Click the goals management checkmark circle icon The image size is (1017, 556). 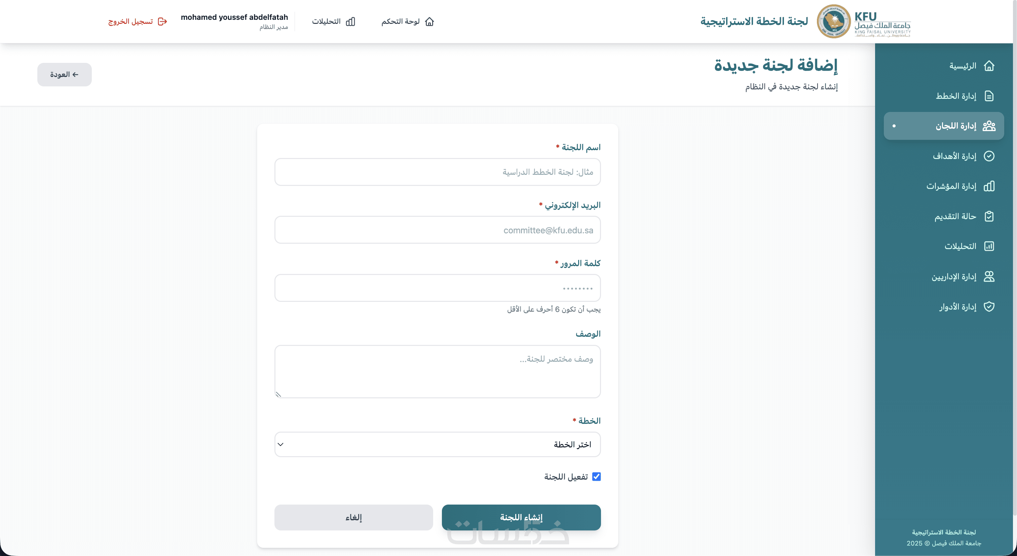[988, 156]
